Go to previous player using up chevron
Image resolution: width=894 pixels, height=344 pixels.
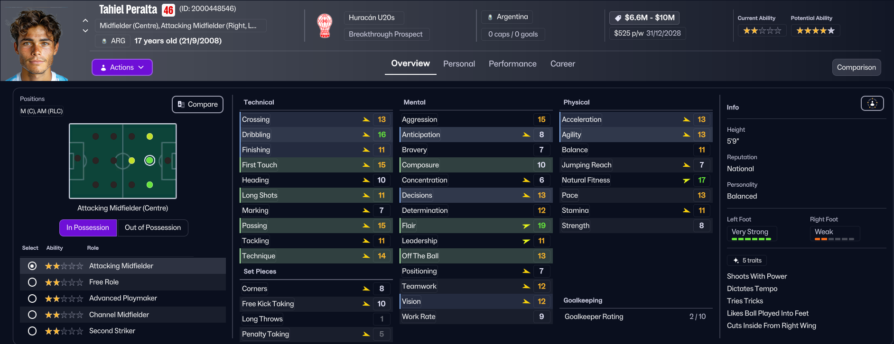85,20
